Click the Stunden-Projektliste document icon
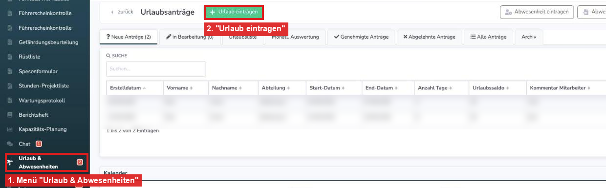 click(x=9, y=86)
